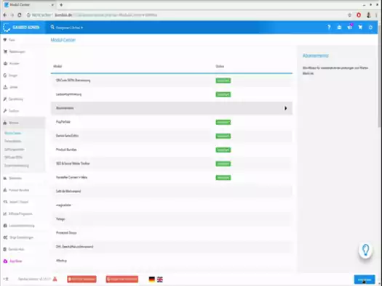Click the help question mark icon
This screenshot has height=286, width=382.
pyautogui.click(x=329, y=28)
